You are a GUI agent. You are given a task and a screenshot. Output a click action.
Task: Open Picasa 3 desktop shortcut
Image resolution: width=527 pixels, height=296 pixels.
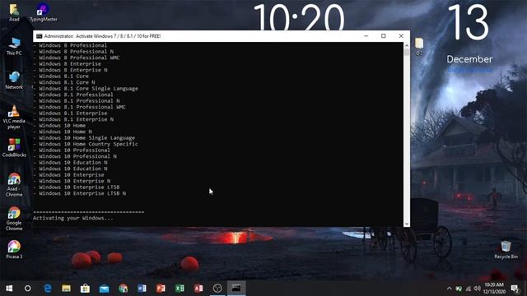click(14, 250)
